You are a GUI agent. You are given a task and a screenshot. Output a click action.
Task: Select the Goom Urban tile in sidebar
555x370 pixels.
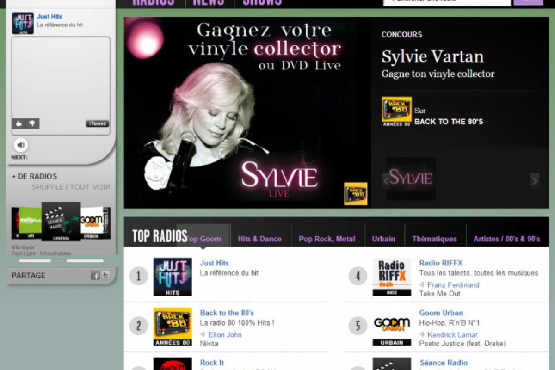[x=95, y=223]
